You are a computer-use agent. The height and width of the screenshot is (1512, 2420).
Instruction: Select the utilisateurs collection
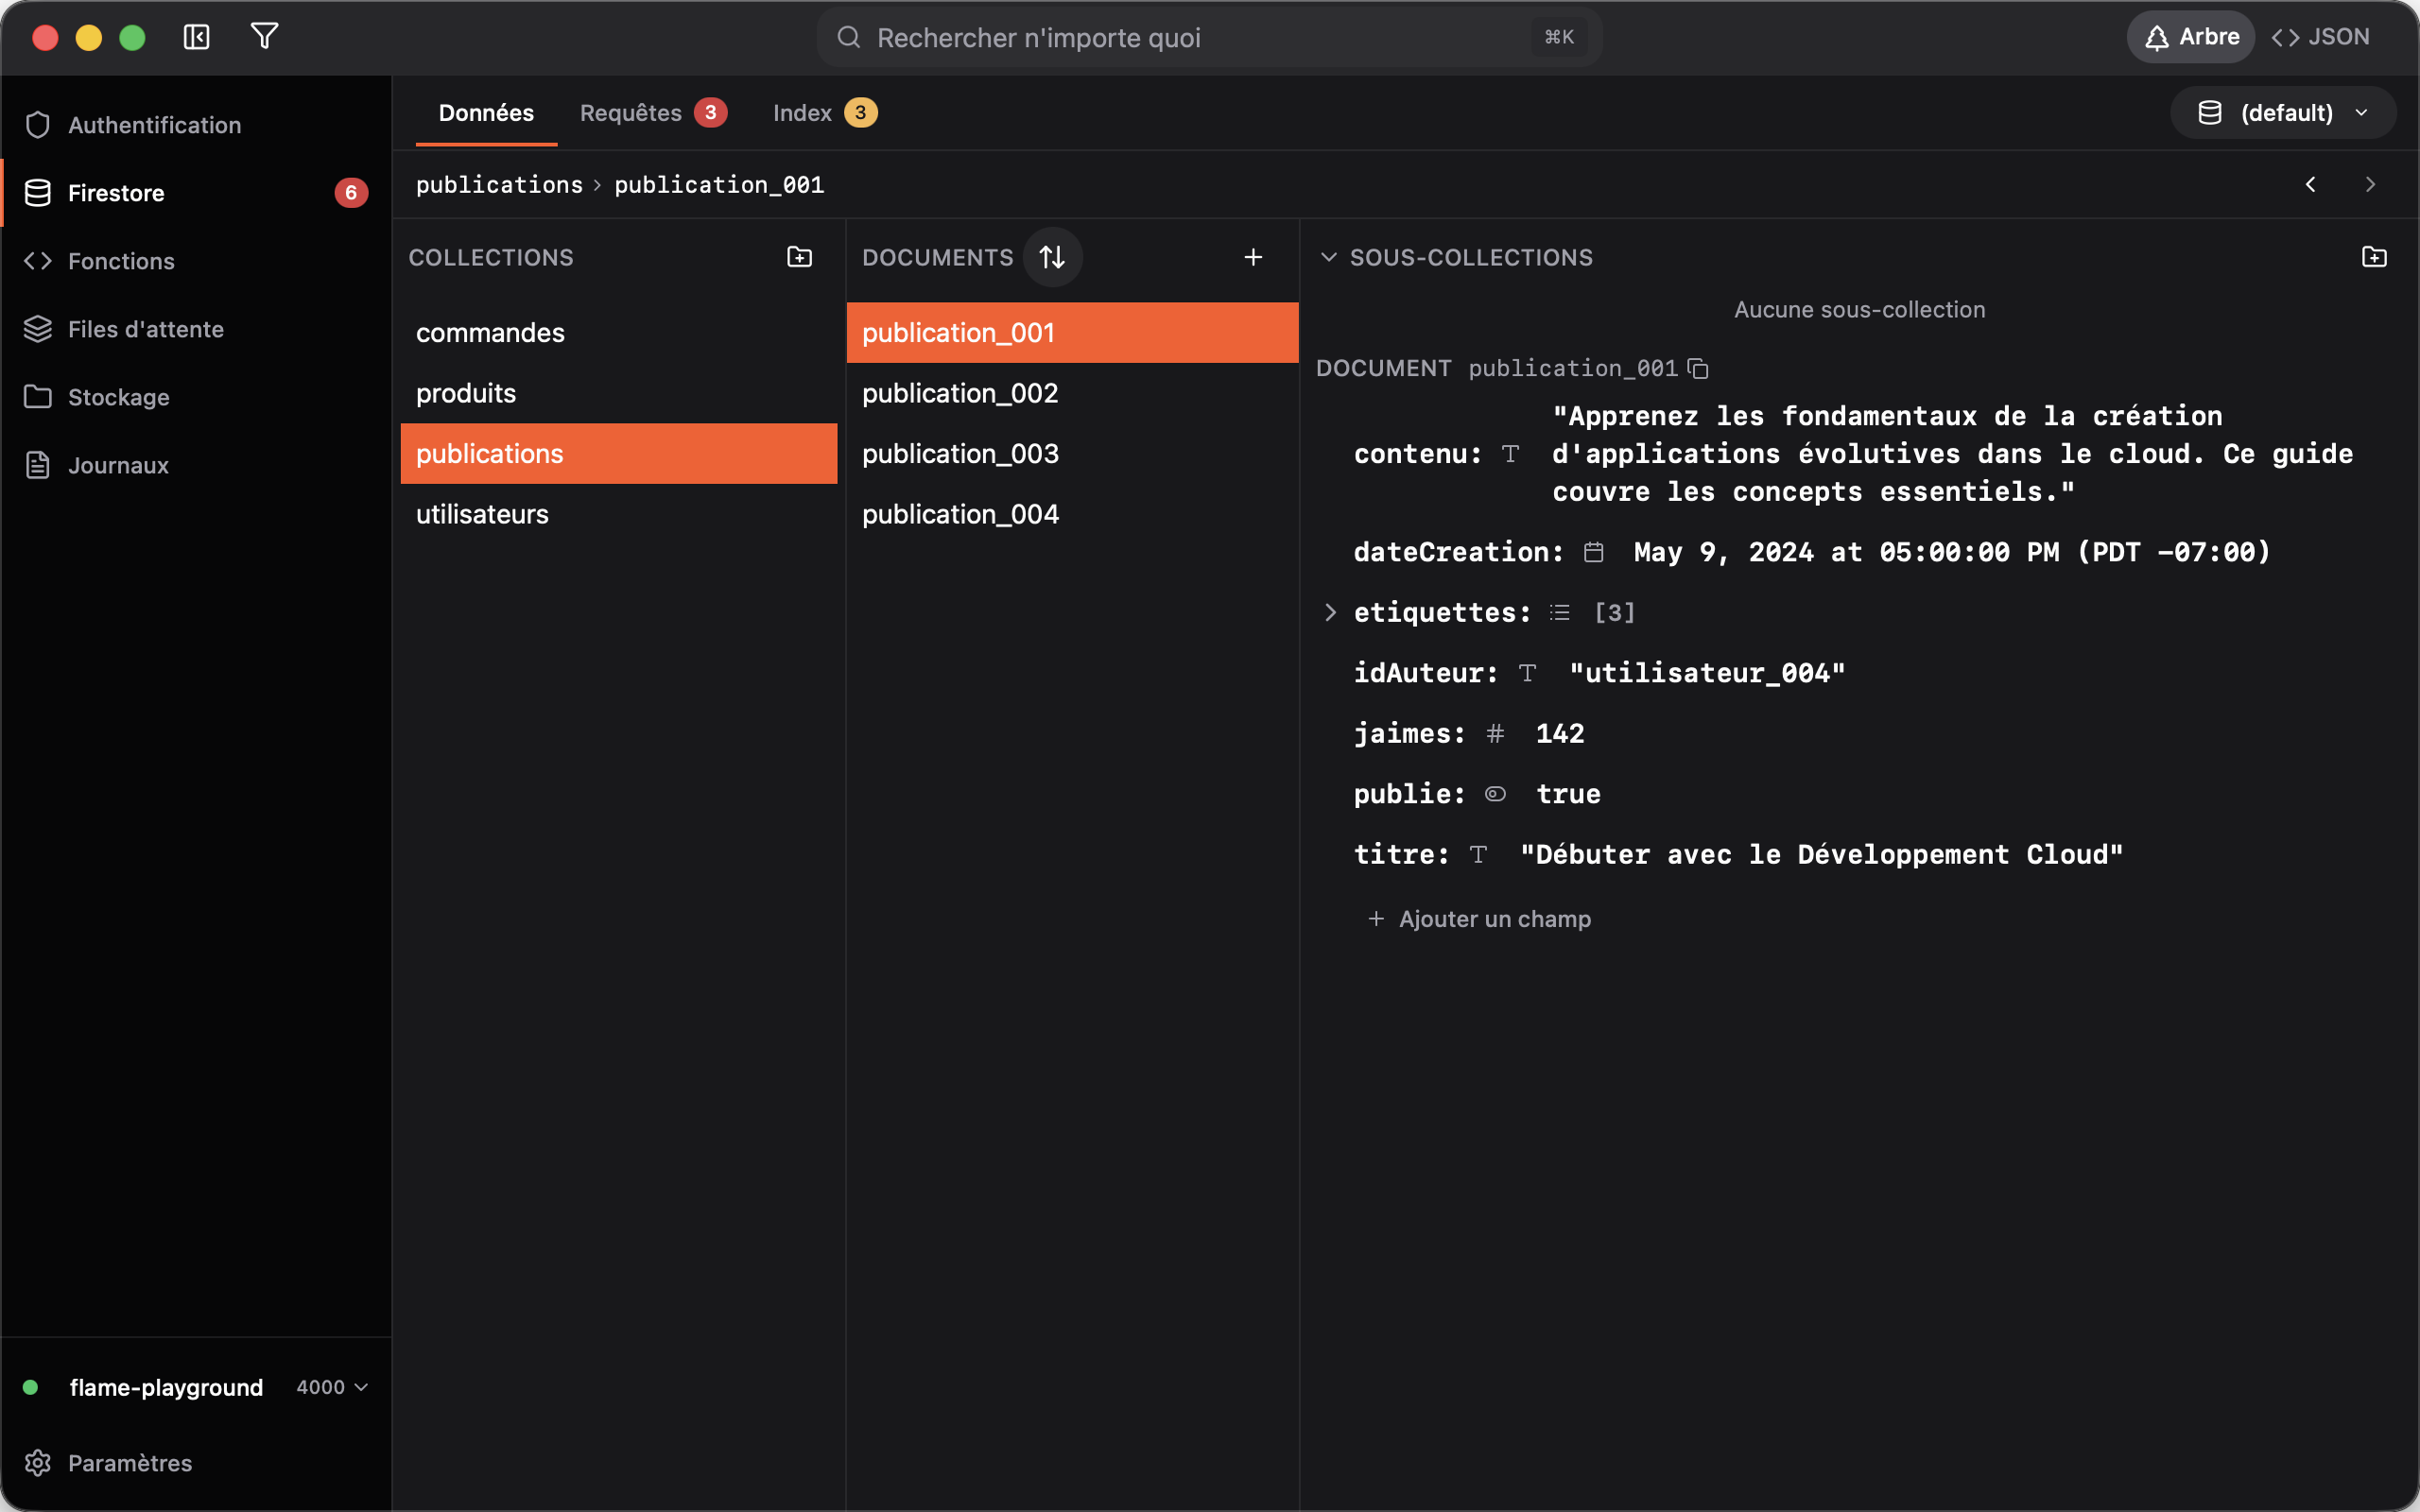[x=619, y=514]
